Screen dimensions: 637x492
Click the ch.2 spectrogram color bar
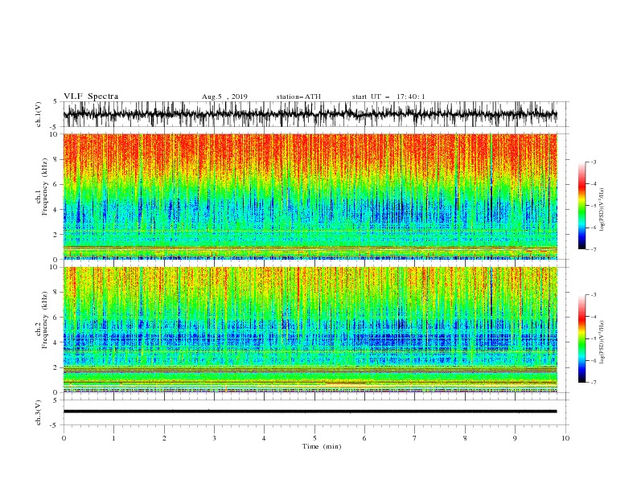(582, 338)
